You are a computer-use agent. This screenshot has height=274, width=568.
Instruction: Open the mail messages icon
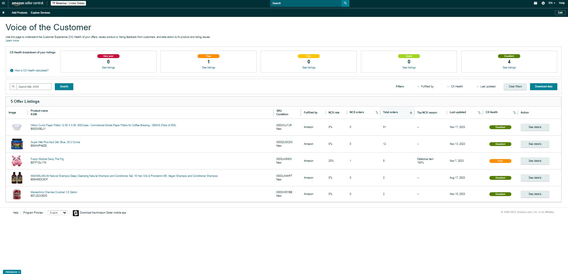click(x=535, y=3)
